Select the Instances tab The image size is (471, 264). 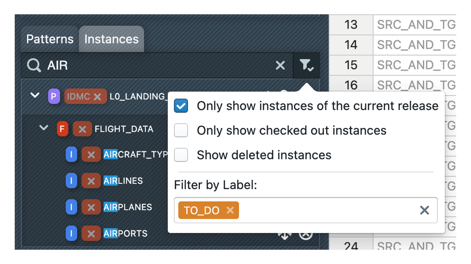click(x=112, y=39)
